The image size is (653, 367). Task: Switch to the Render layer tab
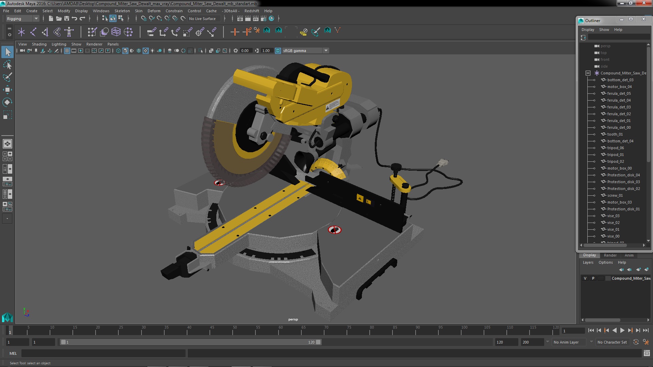610,255
